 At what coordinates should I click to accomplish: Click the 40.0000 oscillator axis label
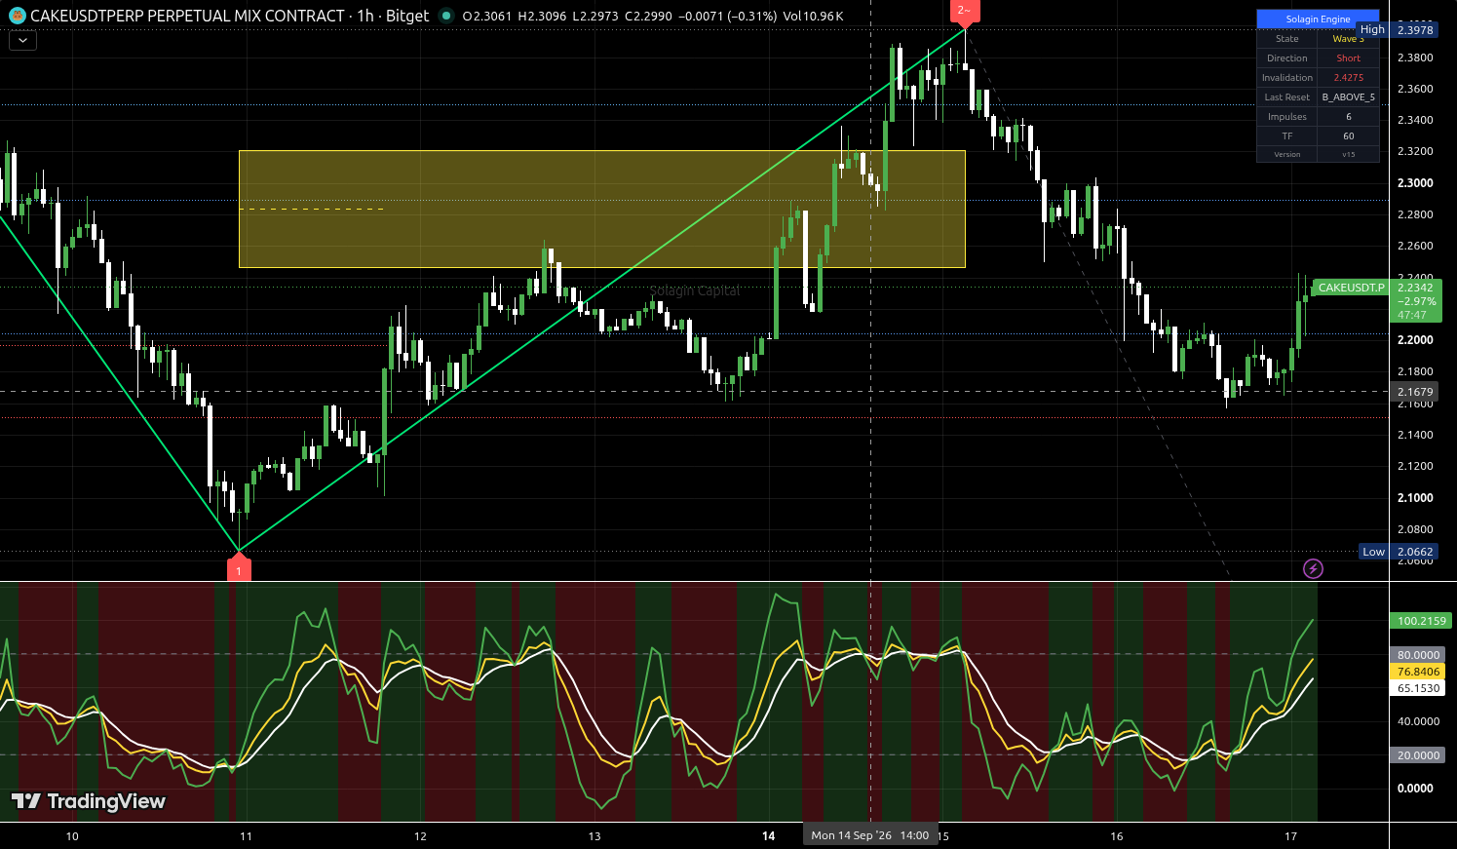click(1418, 721)
